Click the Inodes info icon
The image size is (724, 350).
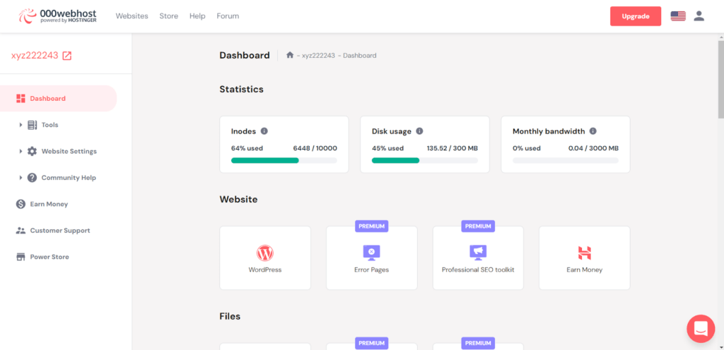point(264,131)
